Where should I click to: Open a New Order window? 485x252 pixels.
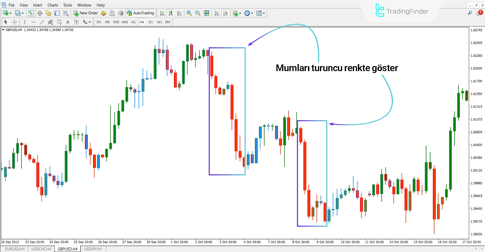tap(86, 13)
